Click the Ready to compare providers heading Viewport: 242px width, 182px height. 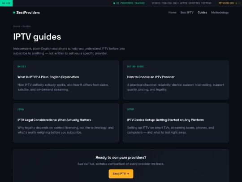point(121,157)
